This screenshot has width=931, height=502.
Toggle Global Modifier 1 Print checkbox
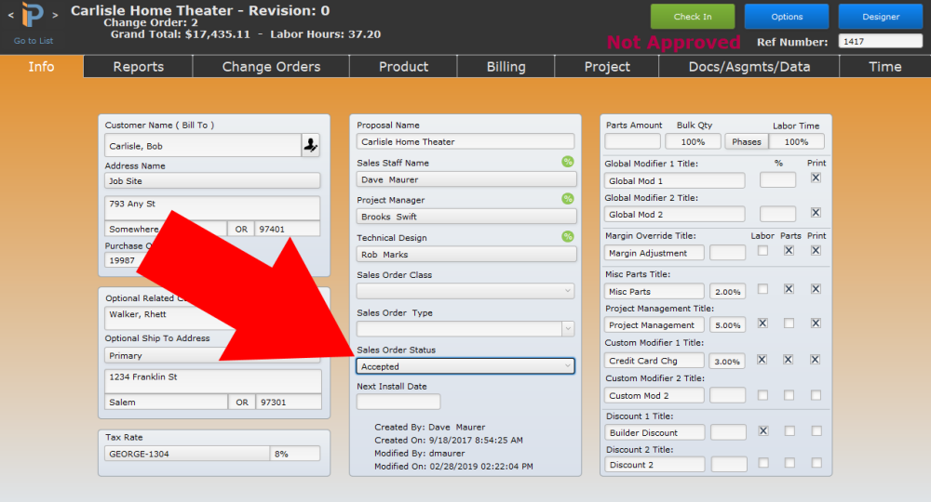pos(816,178)
